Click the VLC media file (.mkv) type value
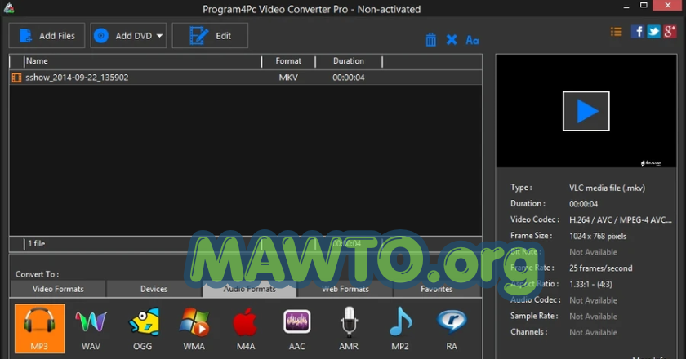 (x=608, y=188)
